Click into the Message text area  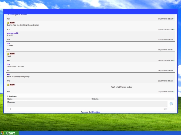87,104
